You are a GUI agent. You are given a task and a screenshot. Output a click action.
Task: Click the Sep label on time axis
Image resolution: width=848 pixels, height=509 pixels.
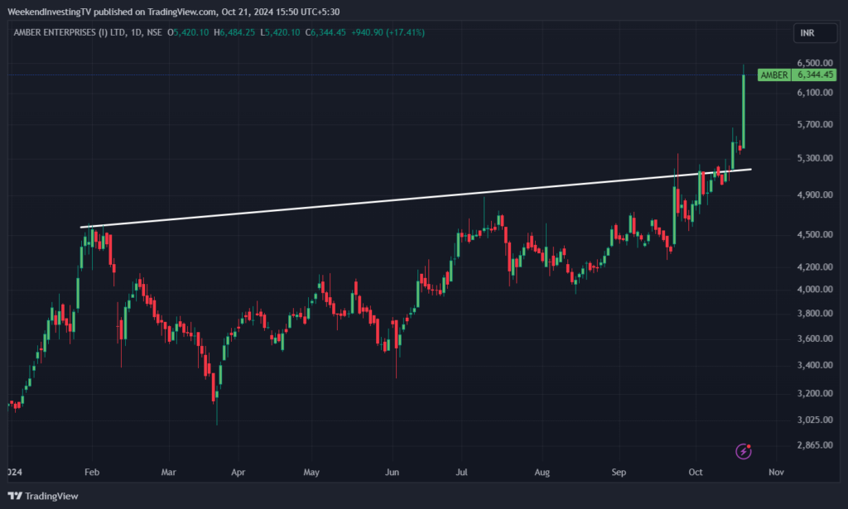[619, 473]
